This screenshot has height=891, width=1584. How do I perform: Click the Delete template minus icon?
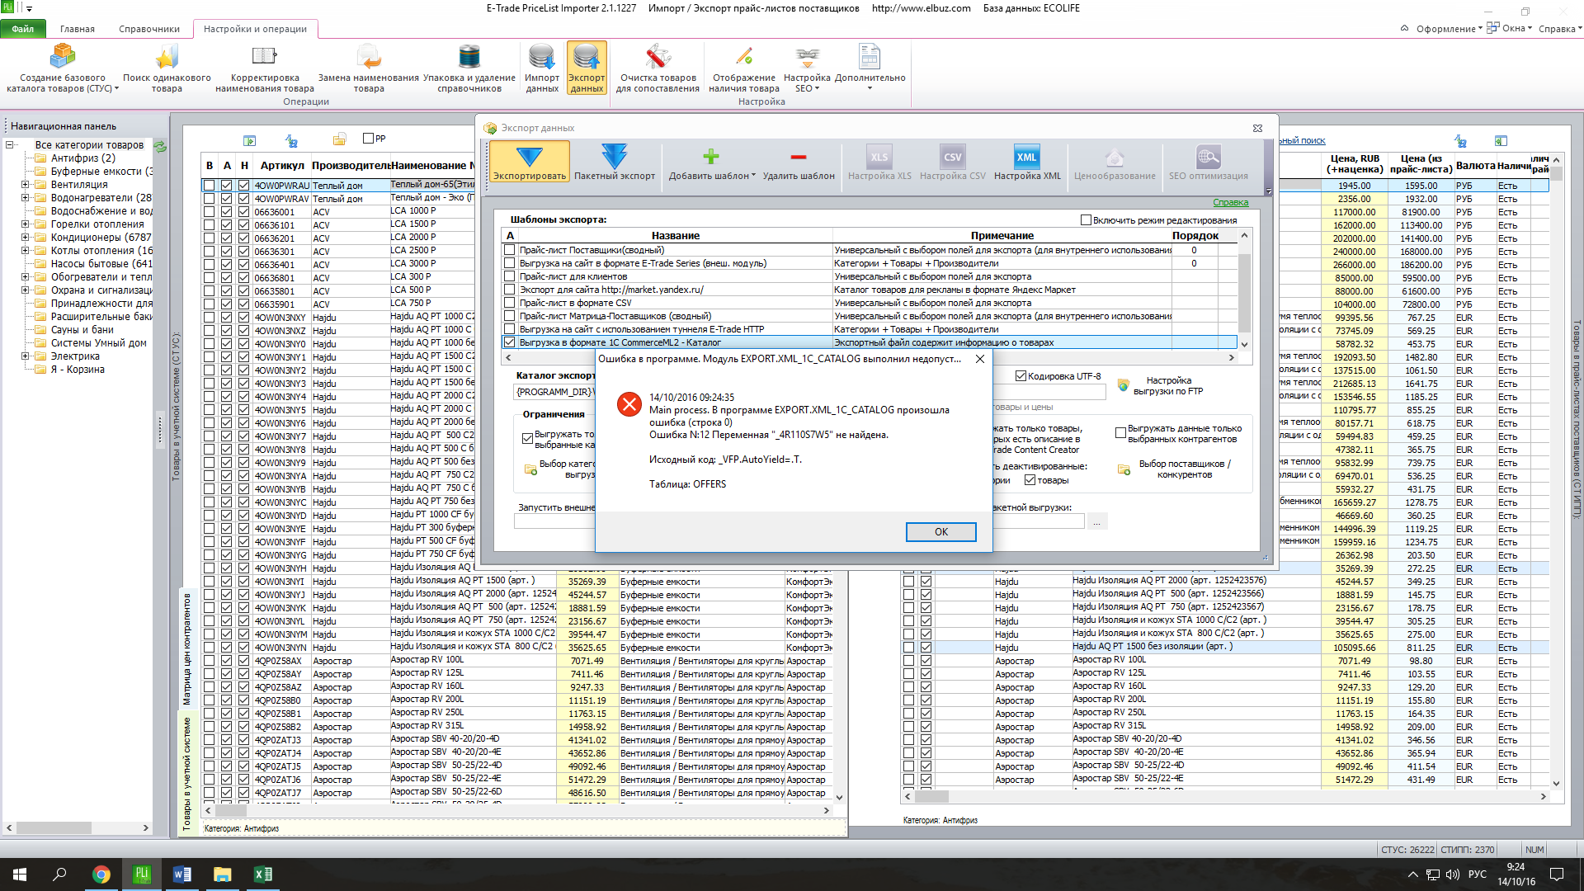pyautogui.click(x=798, y=157)
